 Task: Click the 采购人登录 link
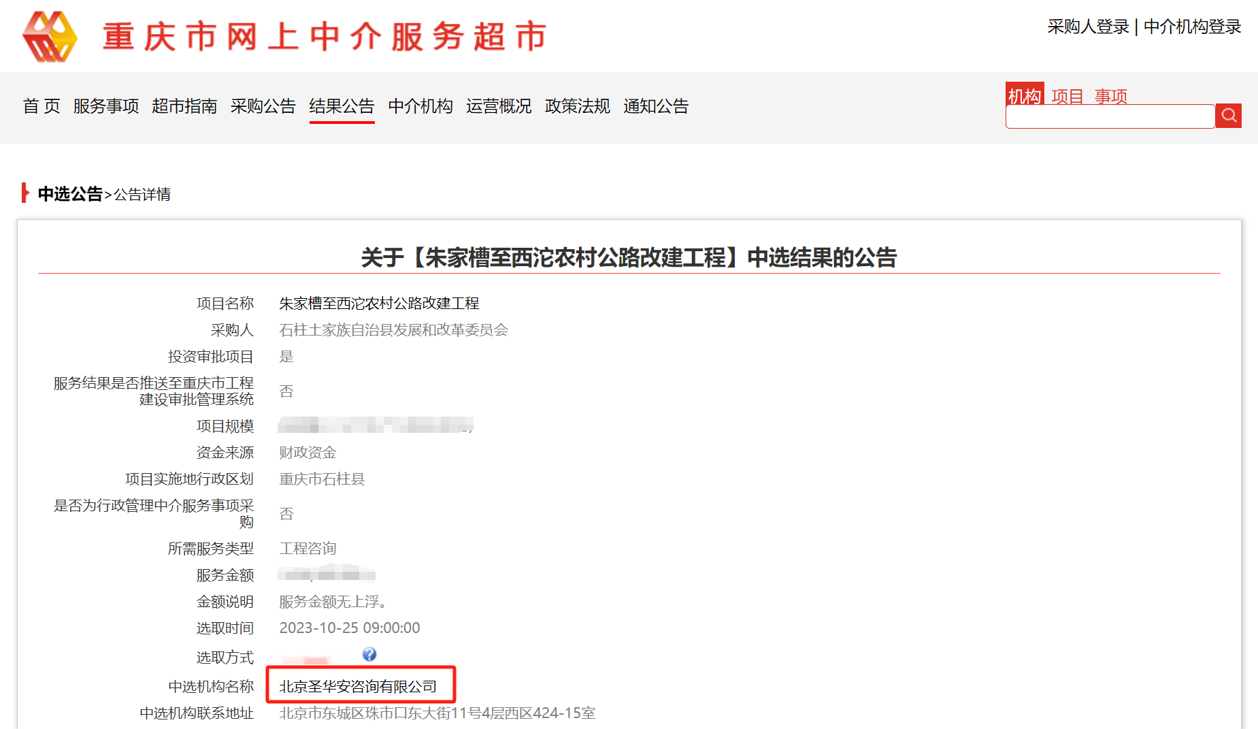[1088, 27]
